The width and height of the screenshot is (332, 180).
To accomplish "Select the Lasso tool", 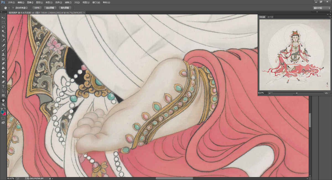I will [3, 27].
